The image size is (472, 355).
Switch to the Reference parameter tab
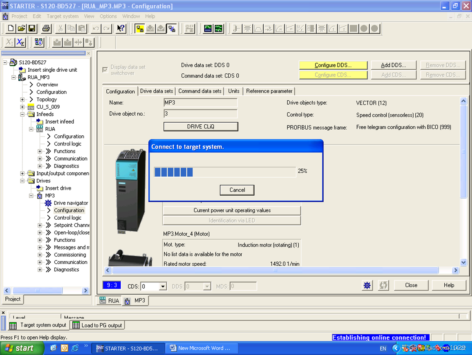269,91
